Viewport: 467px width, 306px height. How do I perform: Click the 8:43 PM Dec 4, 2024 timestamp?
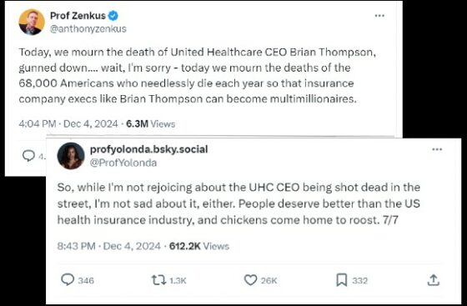[x=108, y=246]
